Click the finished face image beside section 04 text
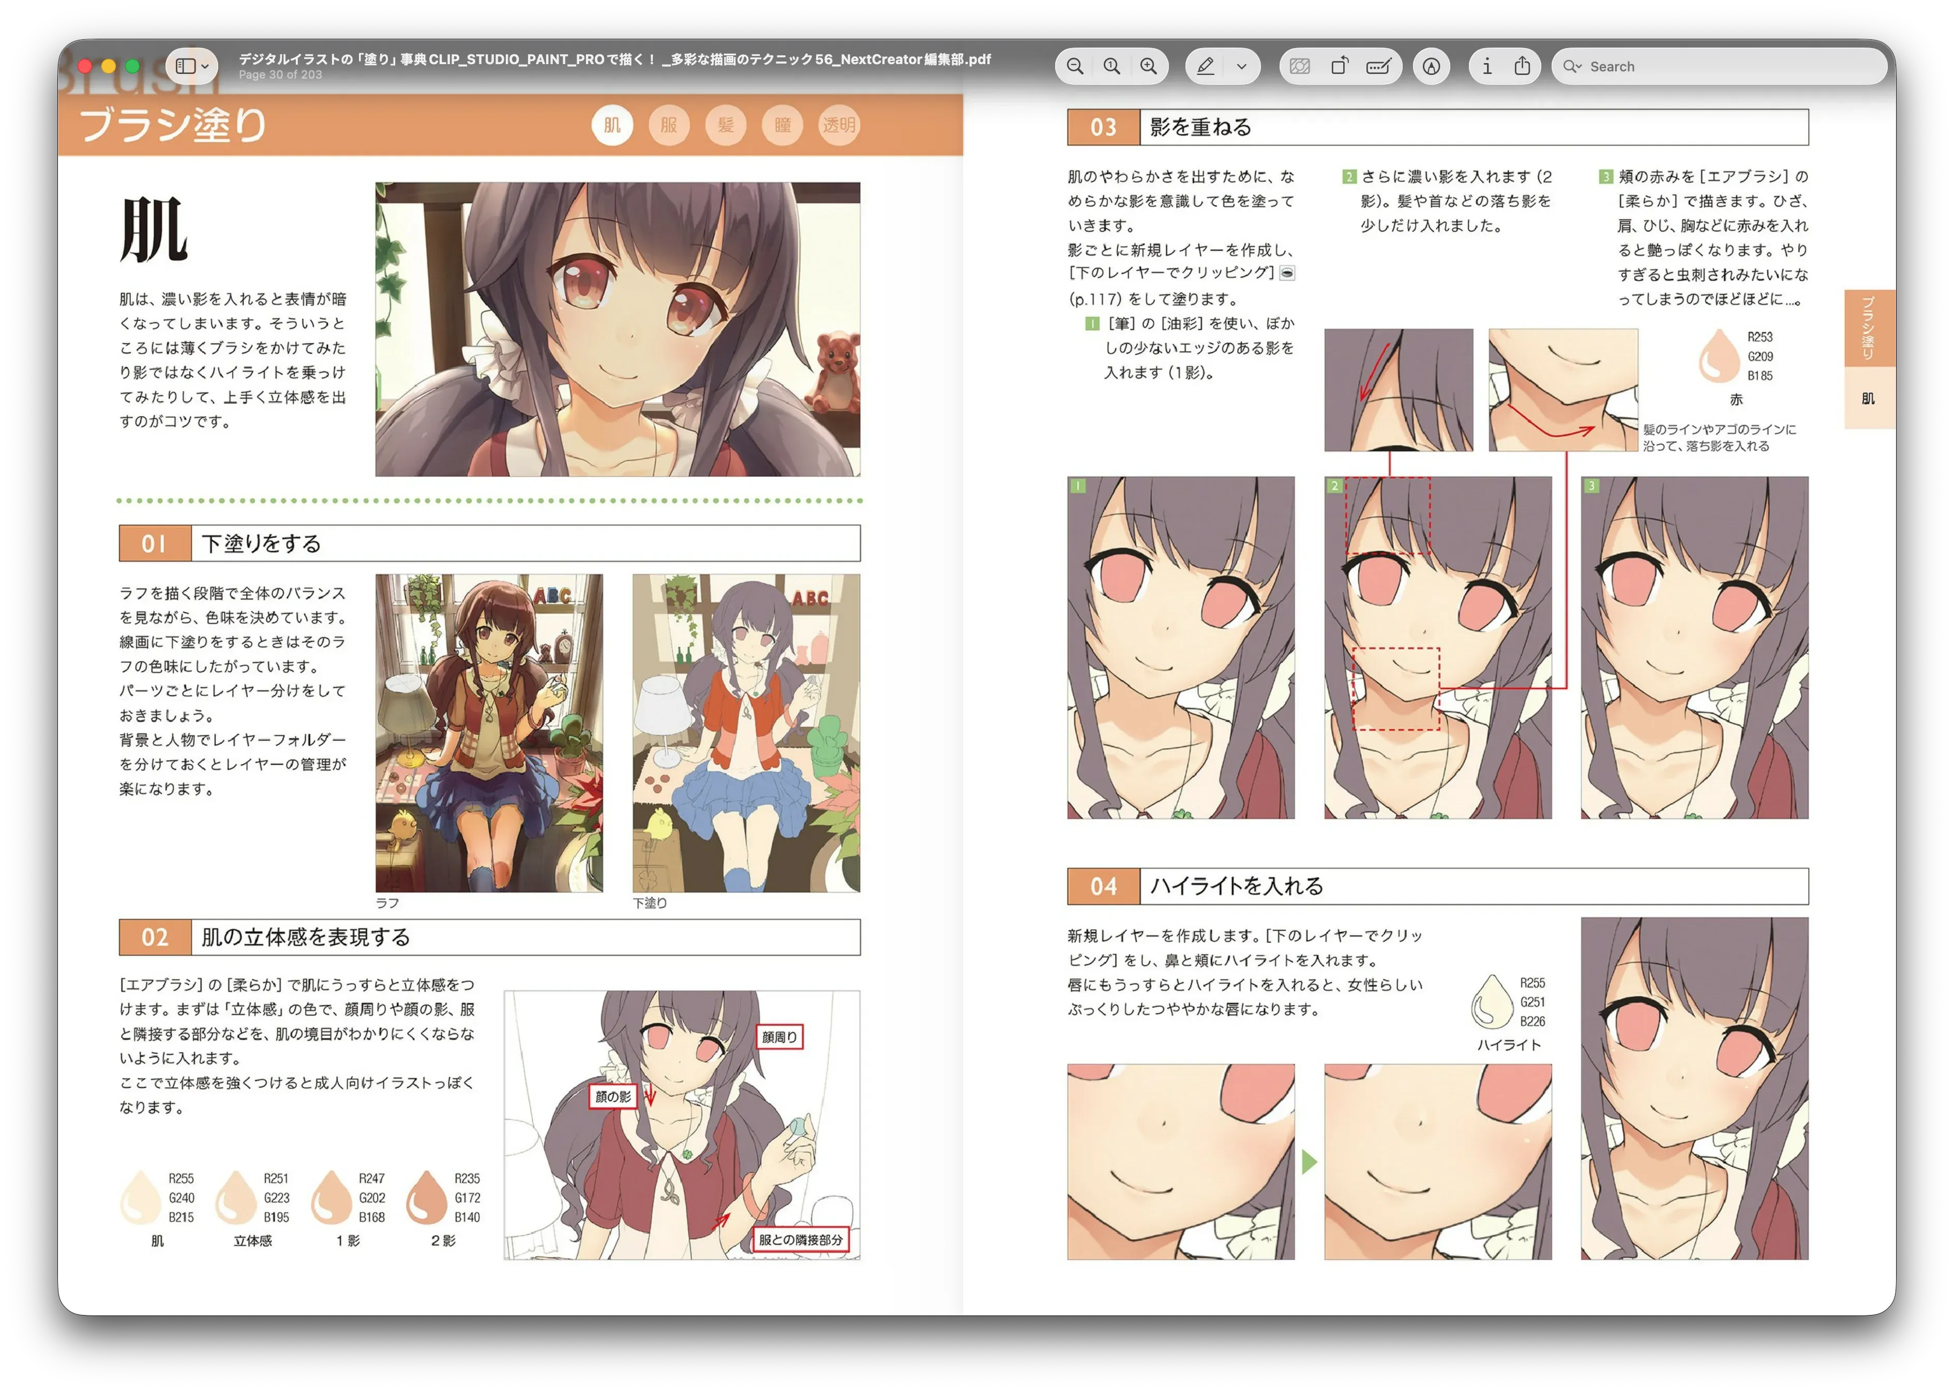The height and width of the screenshot is (1392, 1954). [1695, 1088]
